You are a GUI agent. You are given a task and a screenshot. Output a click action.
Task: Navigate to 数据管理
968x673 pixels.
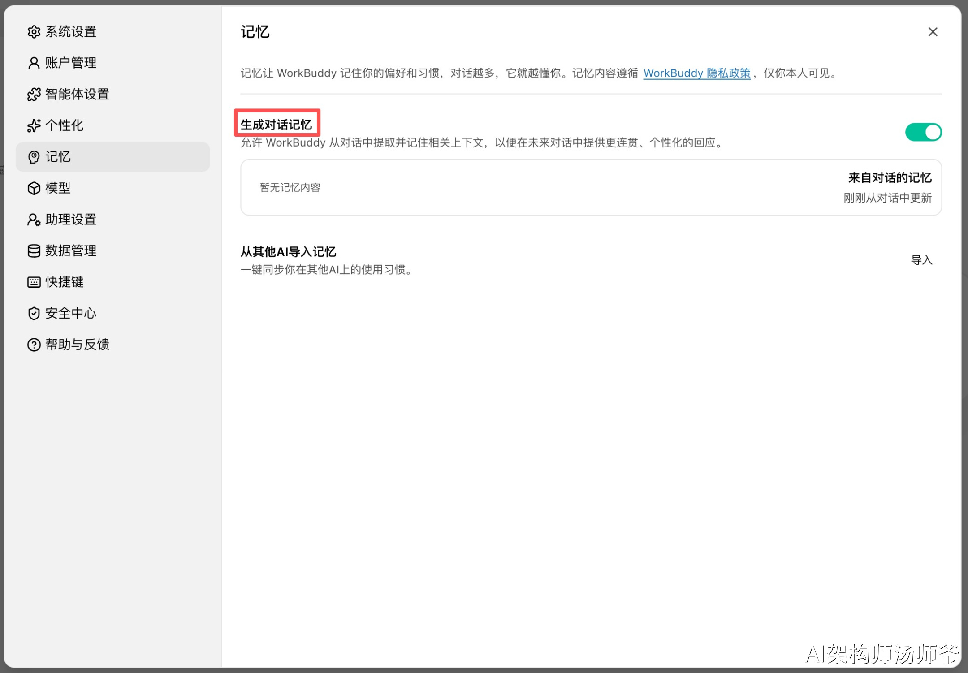[x=112, y=251]
